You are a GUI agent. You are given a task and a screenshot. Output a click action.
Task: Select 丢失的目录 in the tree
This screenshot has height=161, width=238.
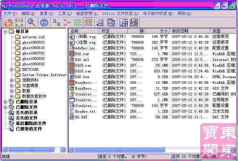pos(27,113)
